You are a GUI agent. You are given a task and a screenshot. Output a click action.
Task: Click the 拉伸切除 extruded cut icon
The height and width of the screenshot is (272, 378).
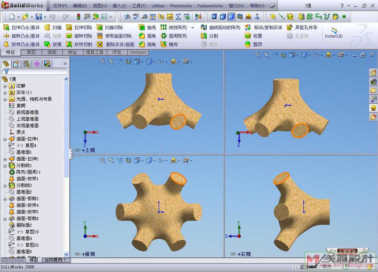69,27
